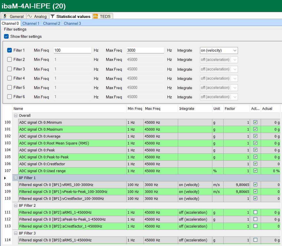Viewport: 282px width, 246px height.
Task: Click the TEDS tab orange icon
Action: pos(96,16)
